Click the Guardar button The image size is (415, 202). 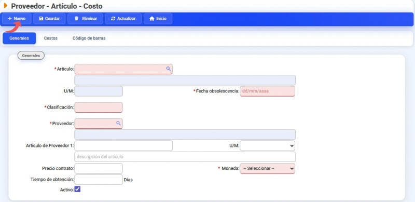click(x=49, y=19)
